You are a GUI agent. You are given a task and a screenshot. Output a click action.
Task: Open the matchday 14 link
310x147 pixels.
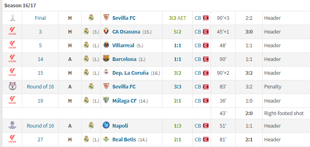(40, 59)
